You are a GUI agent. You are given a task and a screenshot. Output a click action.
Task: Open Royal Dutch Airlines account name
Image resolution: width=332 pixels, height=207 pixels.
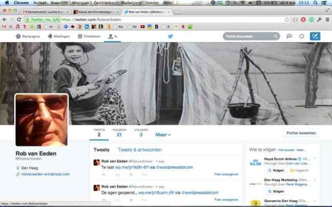coord(280,159)
